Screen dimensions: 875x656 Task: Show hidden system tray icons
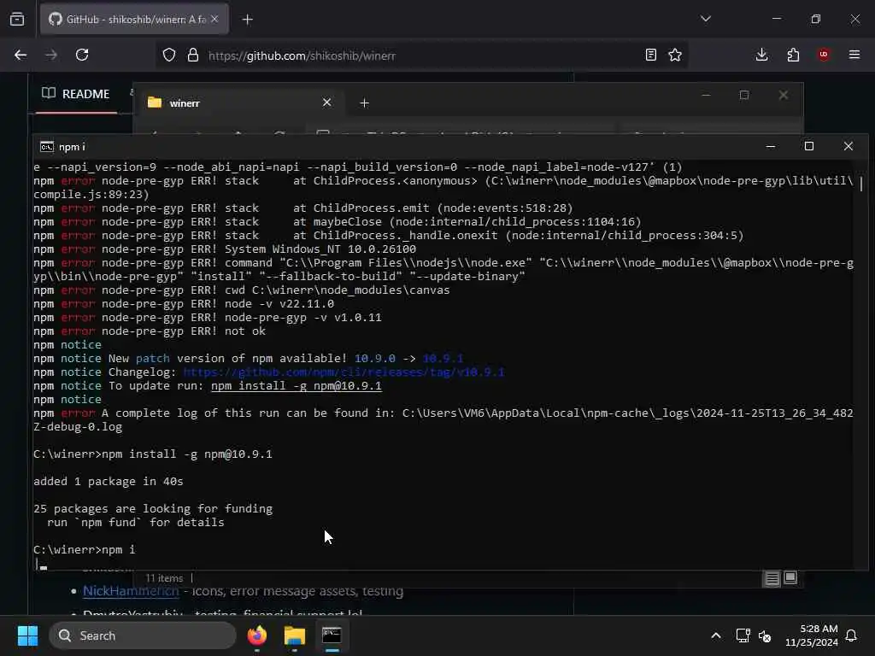(716, 635)
